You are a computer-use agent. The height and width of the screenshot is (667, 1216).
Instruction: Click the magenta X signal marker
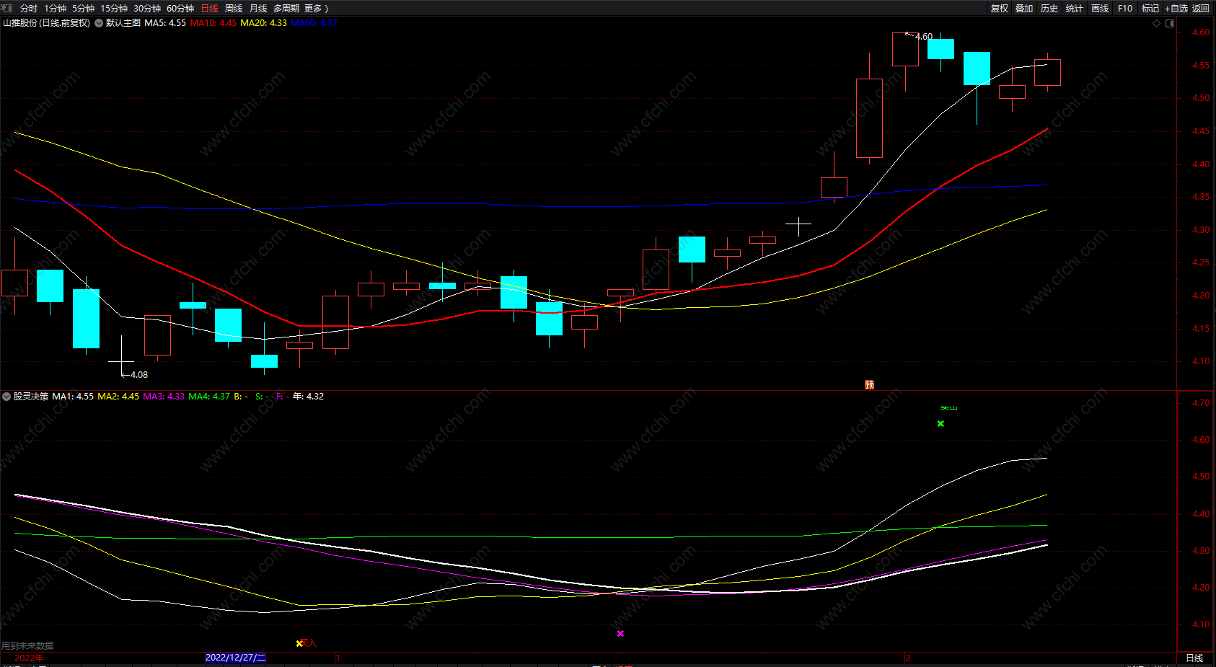click(620, 634)
